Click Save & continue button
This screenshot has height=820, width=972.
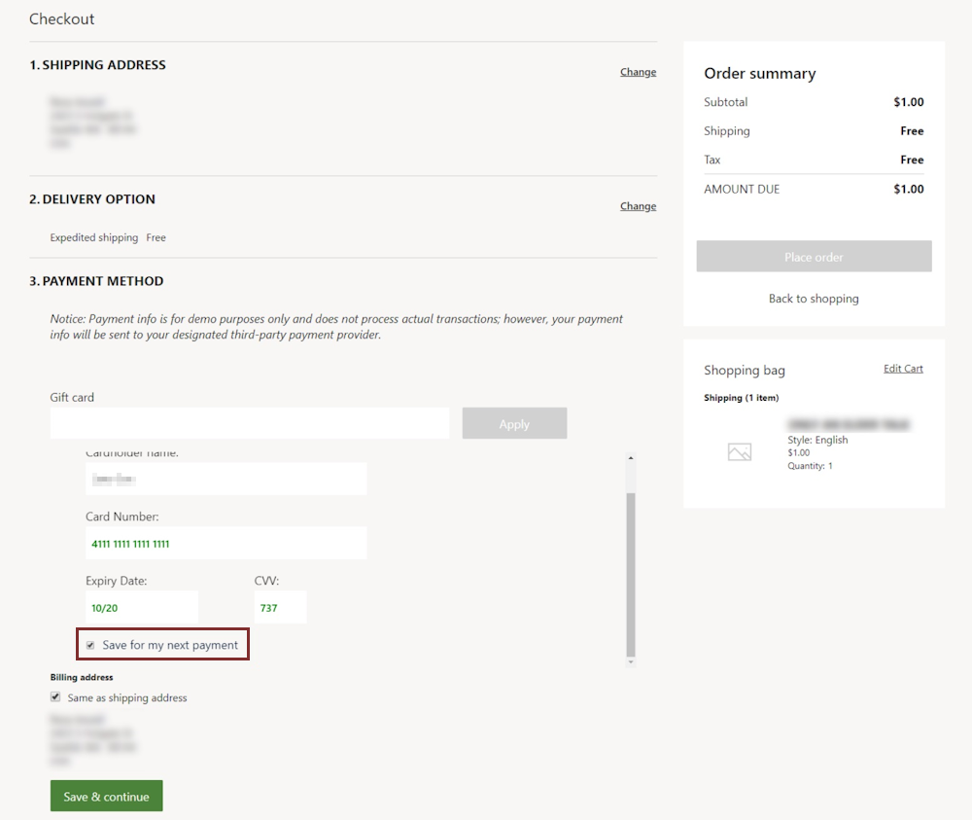[x=106, y=796]
